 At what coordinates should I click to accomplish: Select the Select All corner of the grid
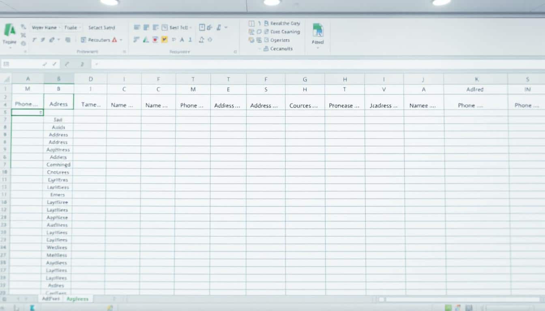coord(5,79)
